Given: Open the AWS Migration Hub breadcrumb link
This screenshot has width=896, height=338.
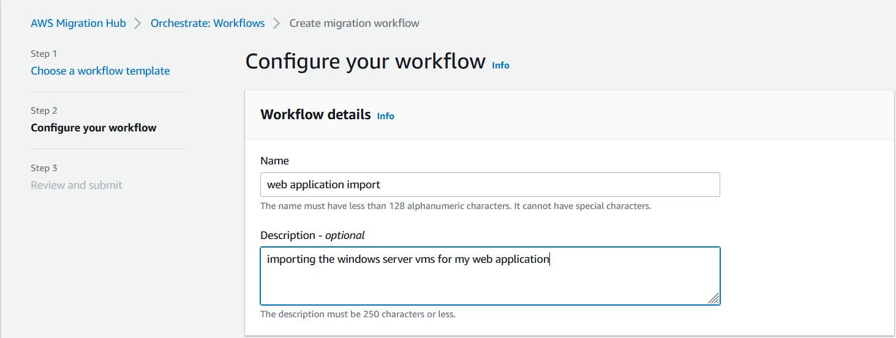Looking at the screenshot, I should pyautogui.click(x=78, y=23).
